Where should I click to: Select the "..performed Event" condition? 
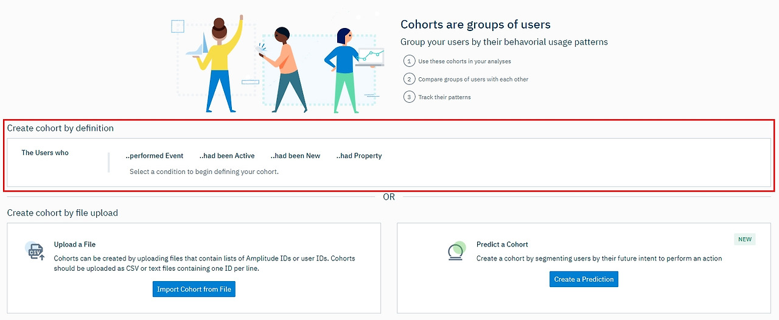[x=155, y=156]
